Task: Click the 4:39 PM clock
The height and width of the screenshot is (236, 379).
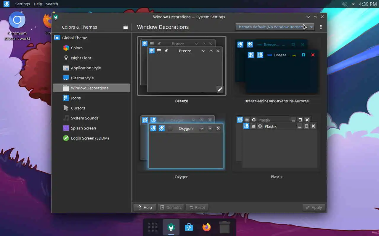Action: pyautogui.click(x=367, y=4)
